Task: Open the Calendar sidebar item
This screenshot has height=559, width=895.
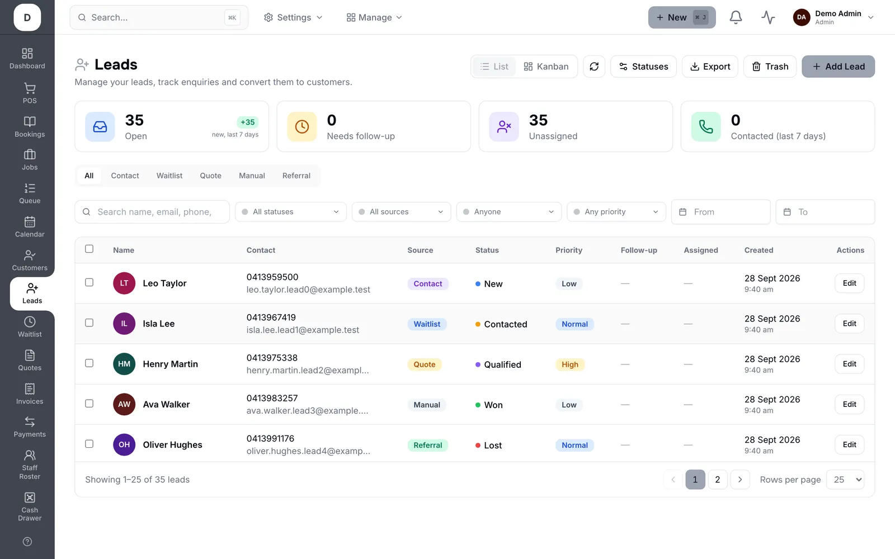Action: coord(30,227)
